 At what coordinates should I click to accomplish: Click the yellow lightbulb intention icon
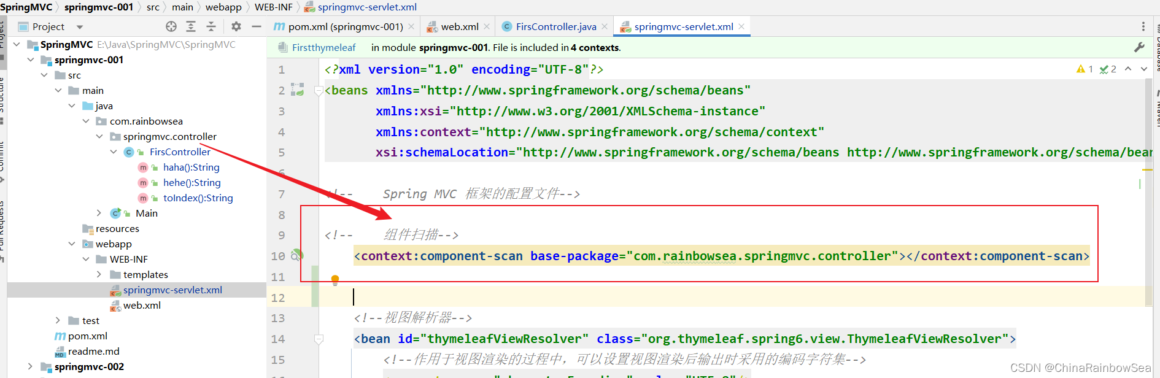335,280
